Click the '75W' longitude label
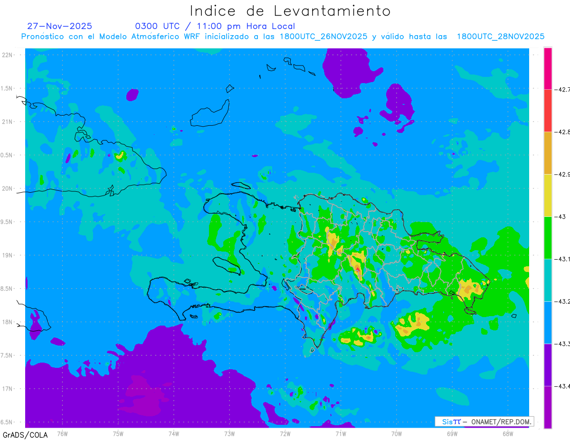 pyautogui.click(x=118, y=433)
